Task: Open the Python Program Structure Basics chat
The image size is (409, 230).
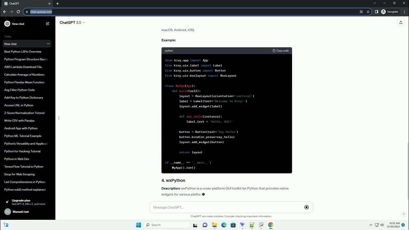Action: coord(27,59)
